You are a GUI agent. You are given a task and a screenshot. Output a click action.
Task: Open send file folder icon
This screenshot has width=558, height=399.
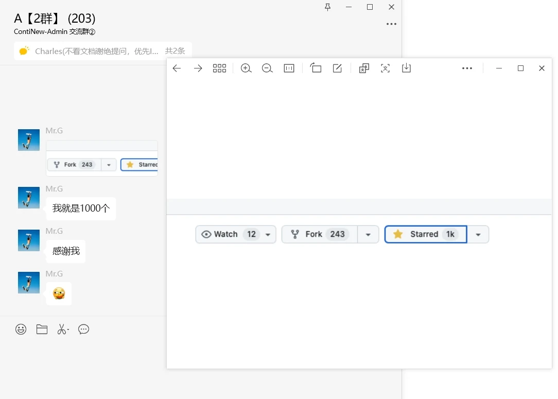[42, 329]
